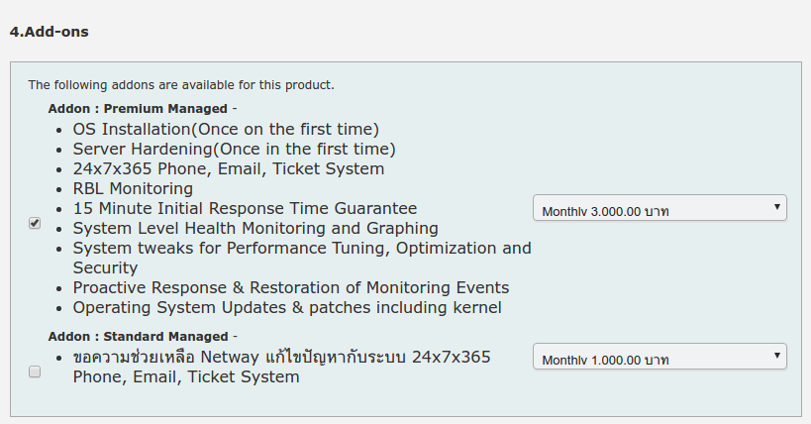This screenshot has width=811, height=424.
Task: Click the Thai Netway support description text
Action: (x=281, y=357)
